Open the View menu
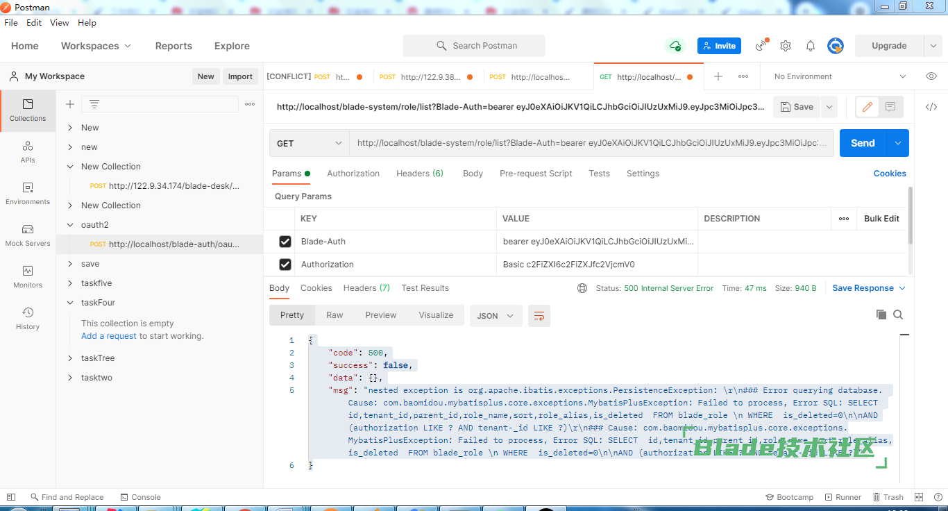Screen dimensions: 948x511 (x=60, y=23)
